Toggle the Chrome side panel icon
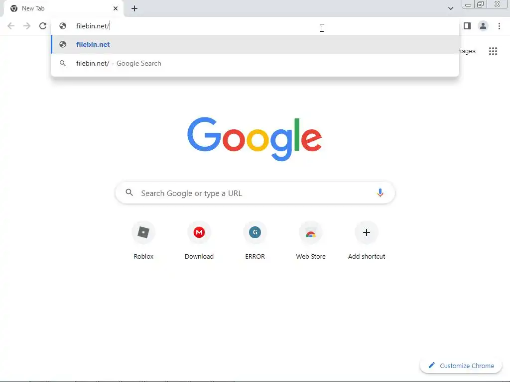Image resolution: width=510 pixels, height=382 pixels. (467, 26)
